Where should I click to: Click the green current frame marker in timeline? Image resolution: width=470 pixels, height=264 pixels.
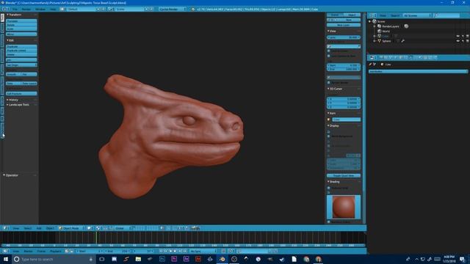coord(96,238)
